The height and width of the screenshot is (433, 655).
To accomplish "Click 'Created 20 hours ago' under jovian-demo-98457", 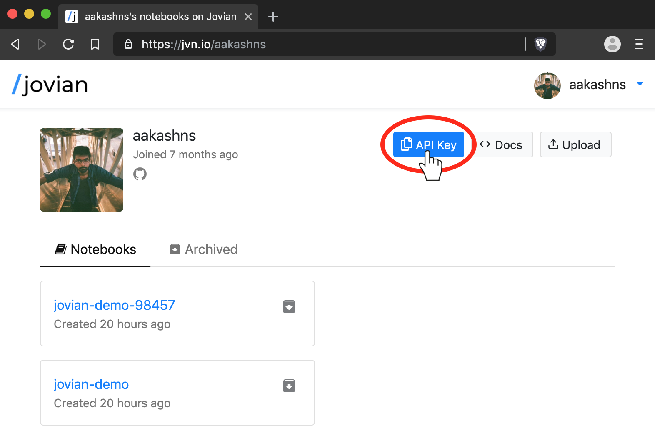I will 112,324.
